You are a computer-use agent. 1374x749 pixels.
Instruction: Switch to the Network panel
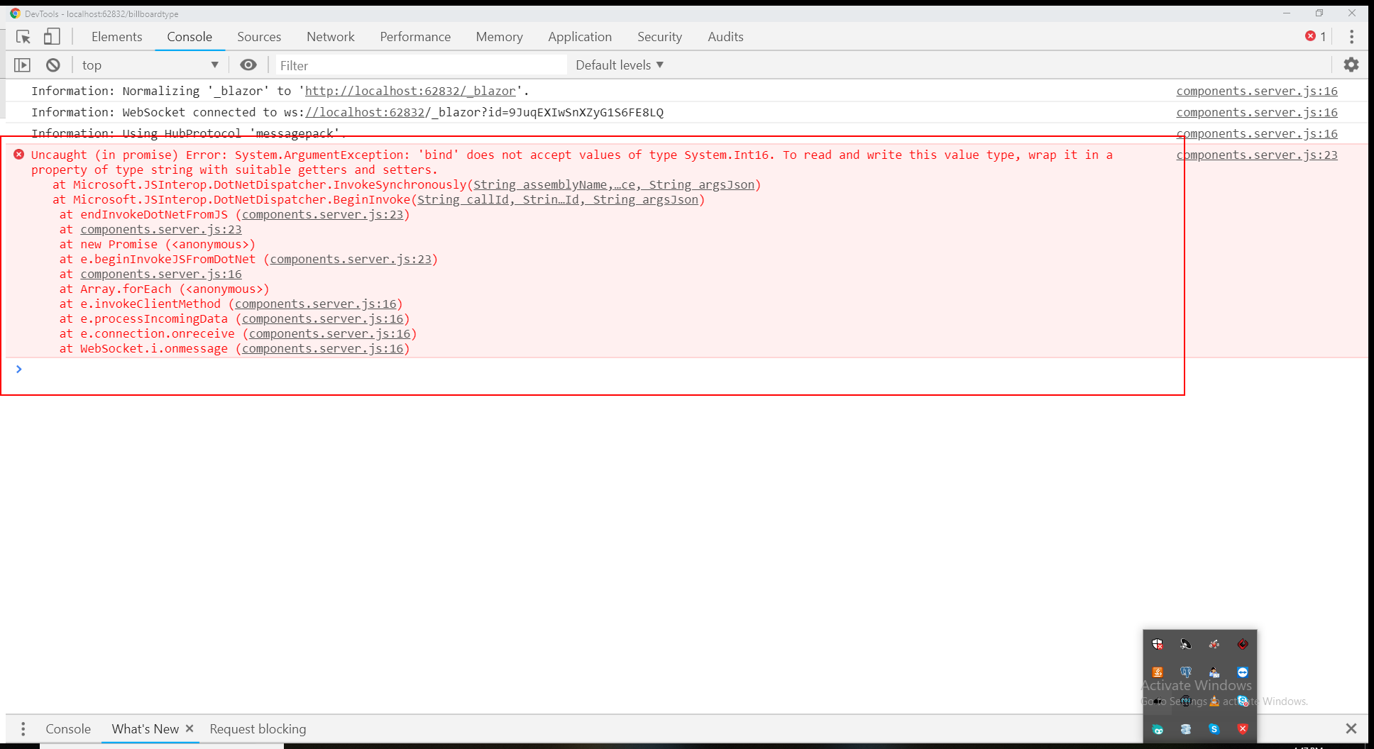click(x=330, y=36)
